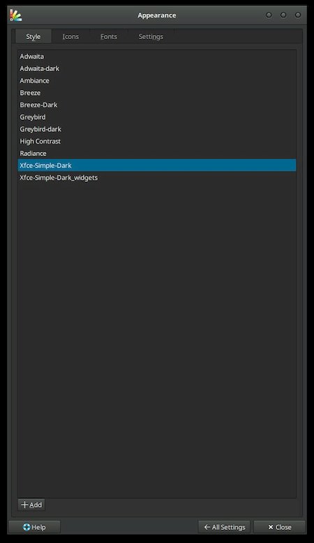Click the X icon on Close button
The width and height of the screenshot is (314, 543).
point(271,527)
